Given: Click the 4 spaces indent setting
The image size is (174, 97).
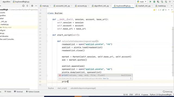Looking at the screenshot, I should [x=145, y=95].
